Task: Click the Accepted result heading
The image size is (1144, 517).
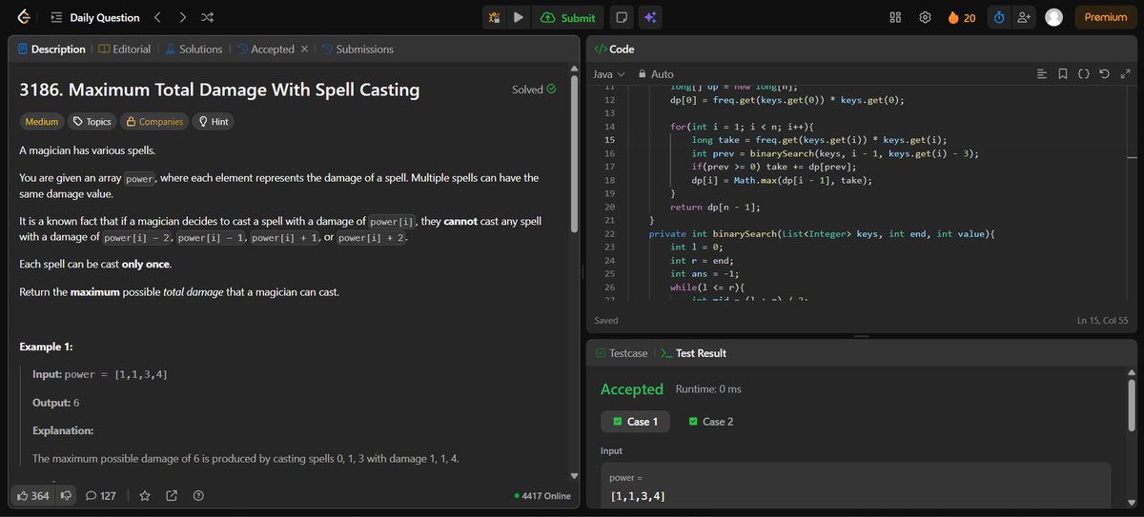Action: click(x=632, y=389)
